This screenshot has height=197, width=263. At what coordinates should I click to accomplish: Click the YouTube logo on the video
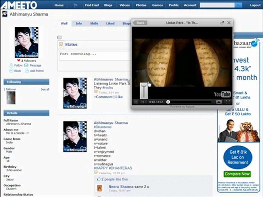click(x=222, y=94)
